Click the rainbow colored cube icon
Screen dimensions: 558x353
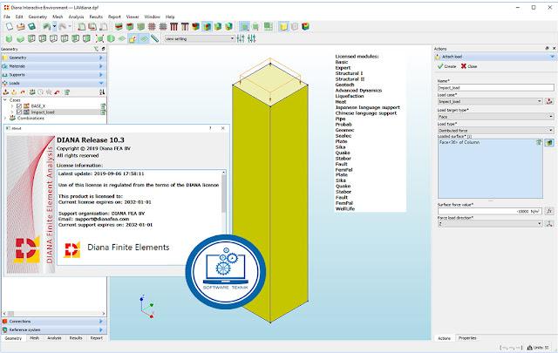coord(305,26)
